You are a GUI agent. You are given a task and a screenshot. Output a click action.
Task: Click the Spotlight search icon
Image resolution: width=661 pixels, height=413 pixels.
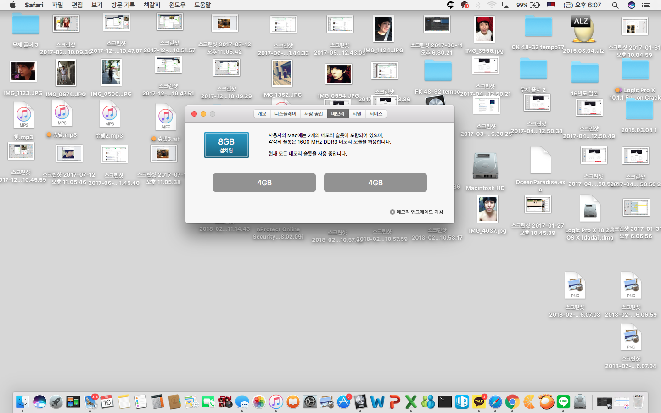pyautogui.click(x=615, y=5)
